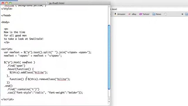The width and height of the screenshot is (188, 106).
Task: Click the $("p").html( newText ) line
Action: [x=19, y=62]
